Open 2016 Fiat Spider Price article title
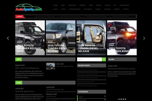The image size is (152, 101). [25, 91]
